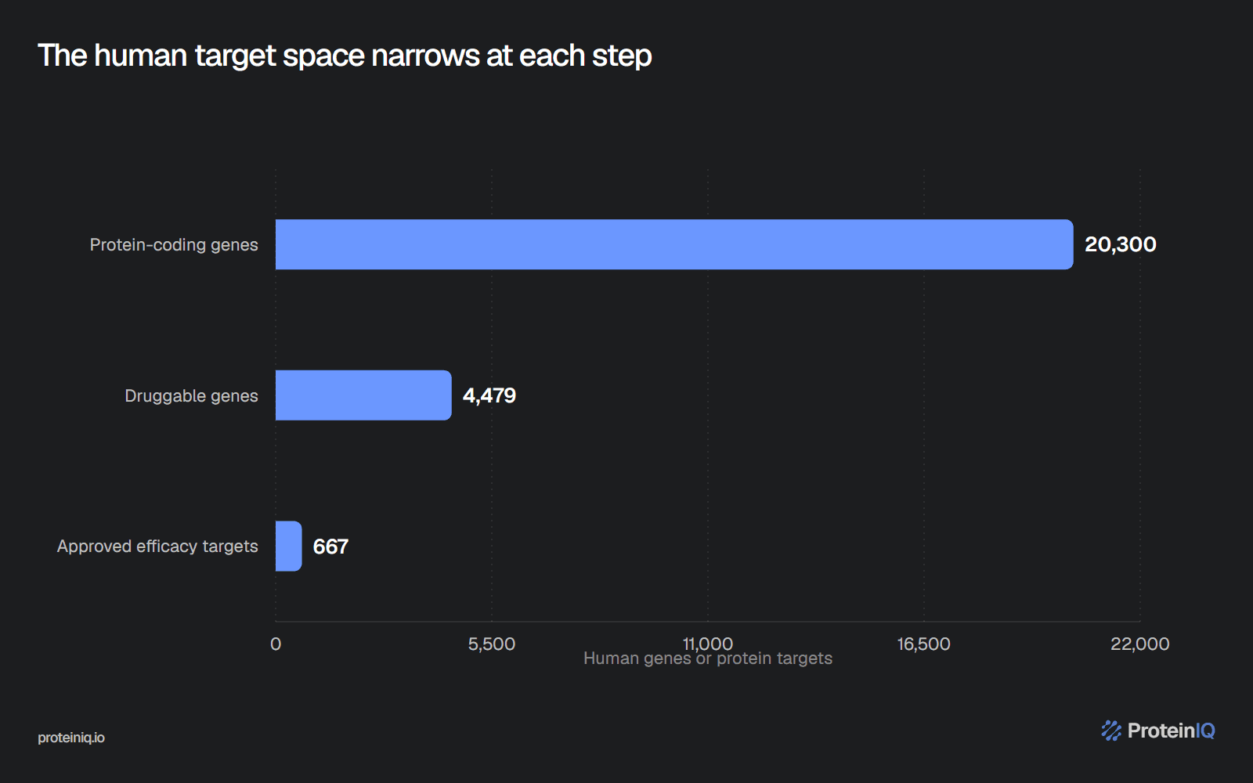
Task: Click the 5,500 axis tick label
Action: 492,644
